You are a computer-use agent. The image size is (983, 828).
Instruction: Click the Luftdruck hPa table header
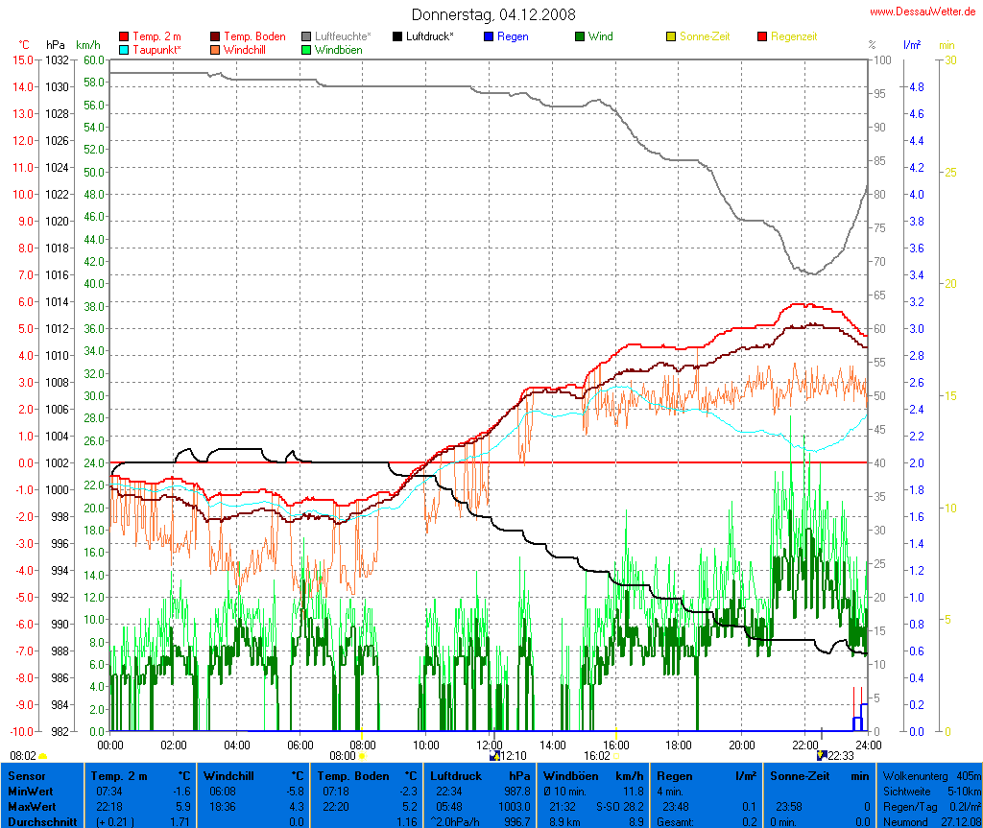480,775
